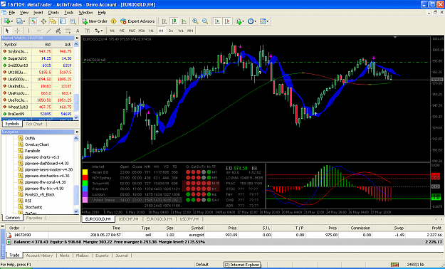This screenshot has width=445, height=269.
Task: Open the Periods clock icon
Action: pyautogui.click(x=251, y=21)
